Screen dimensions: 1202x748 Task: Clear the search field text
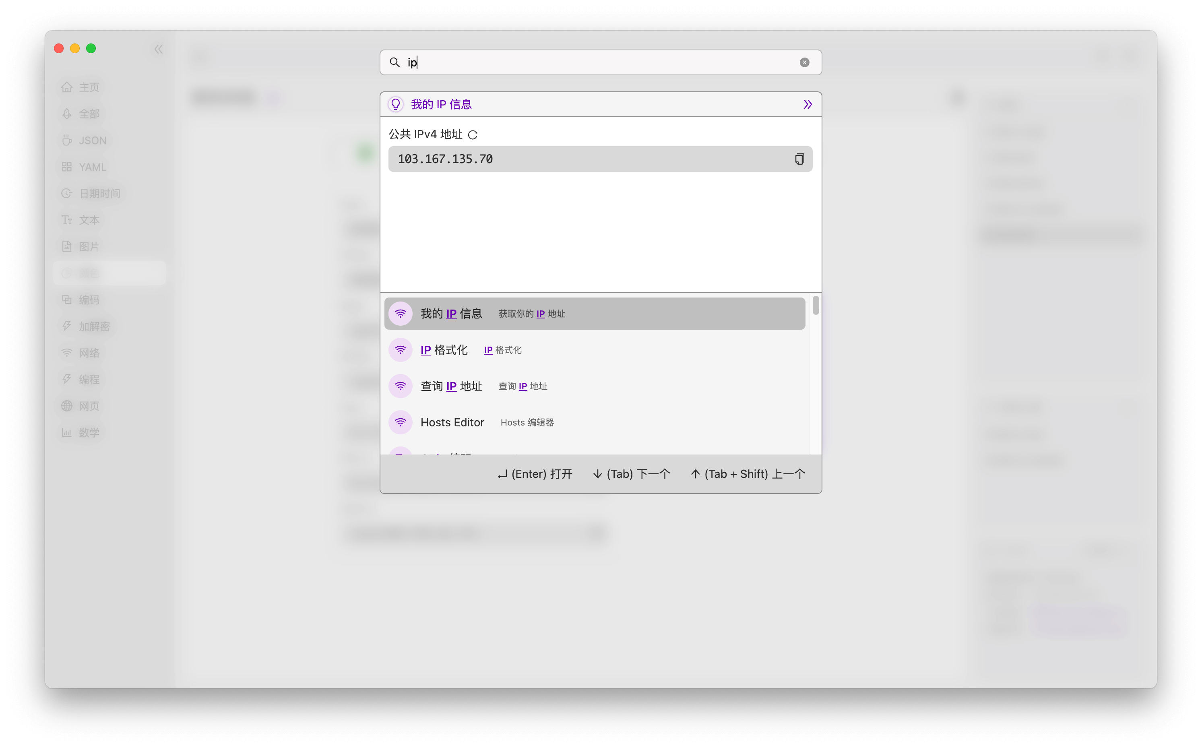(804, 62)
